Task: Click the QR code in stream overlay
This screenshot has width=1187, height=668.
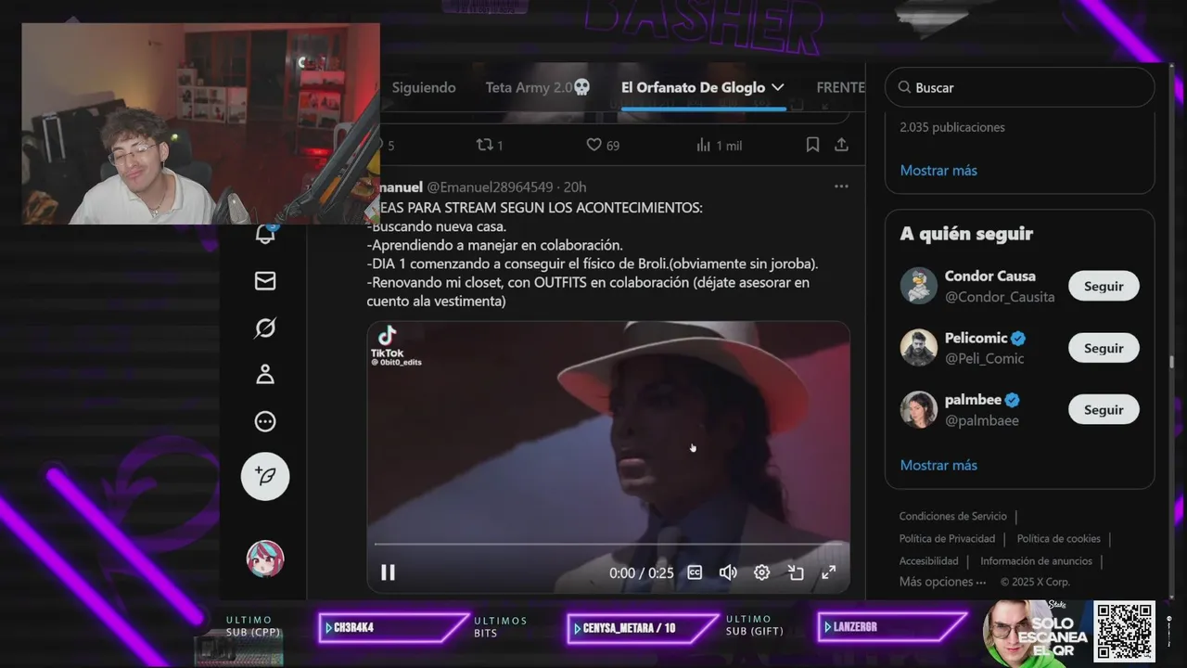Action: coord(1124,631)
